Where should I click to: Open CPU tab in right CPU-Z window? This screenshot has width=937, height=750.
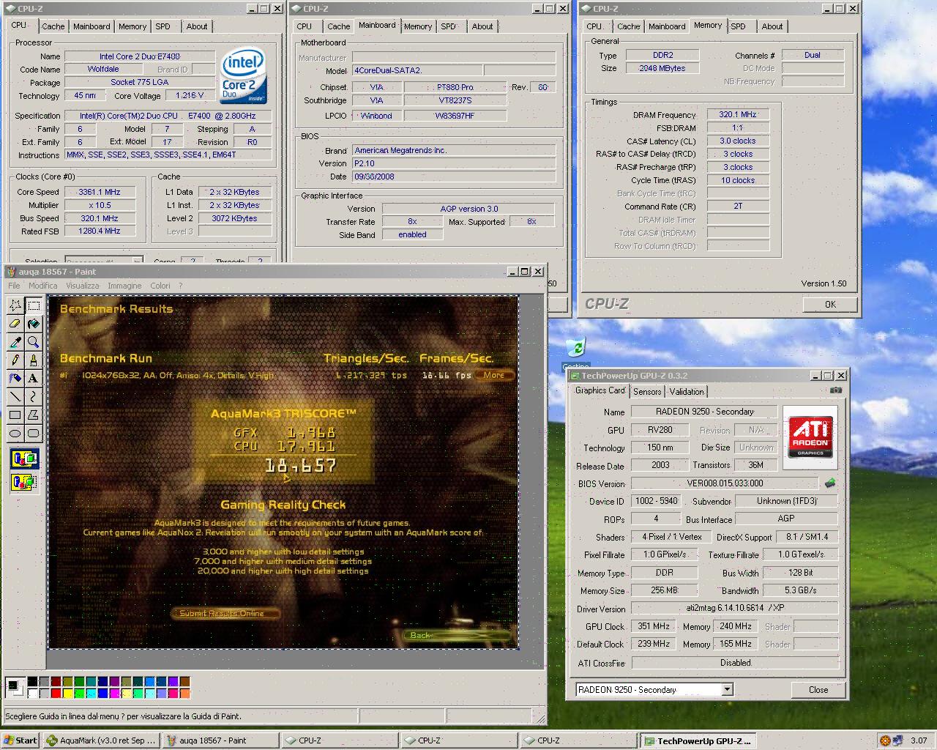pos(594,26)
